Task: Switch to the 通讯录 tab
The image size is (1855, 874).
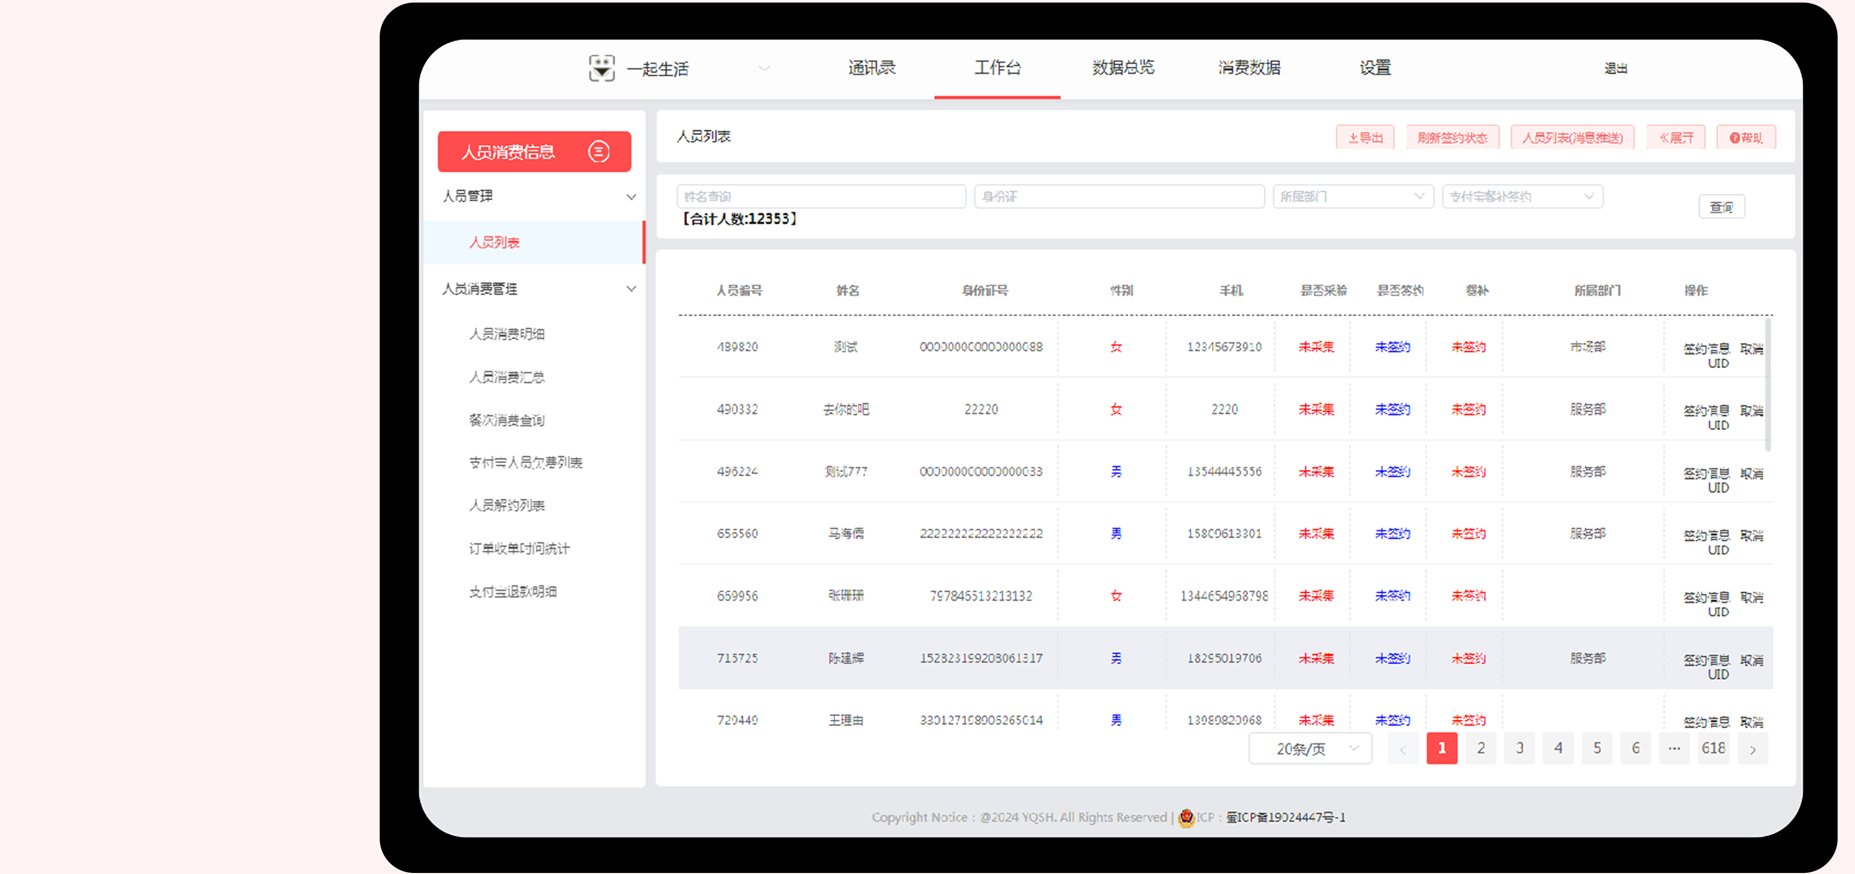Action: click(x=871, y=68)
